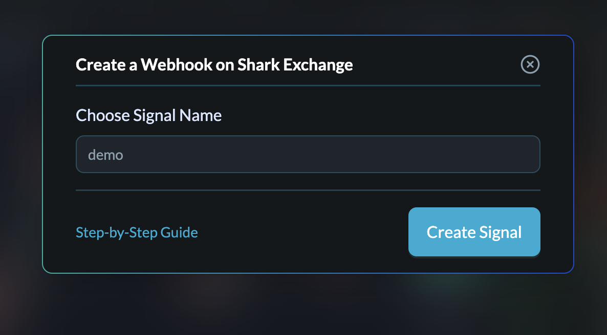
Task: Click the "Create a Webhook on Shark Exchange" heading
Action: point(214,65)
